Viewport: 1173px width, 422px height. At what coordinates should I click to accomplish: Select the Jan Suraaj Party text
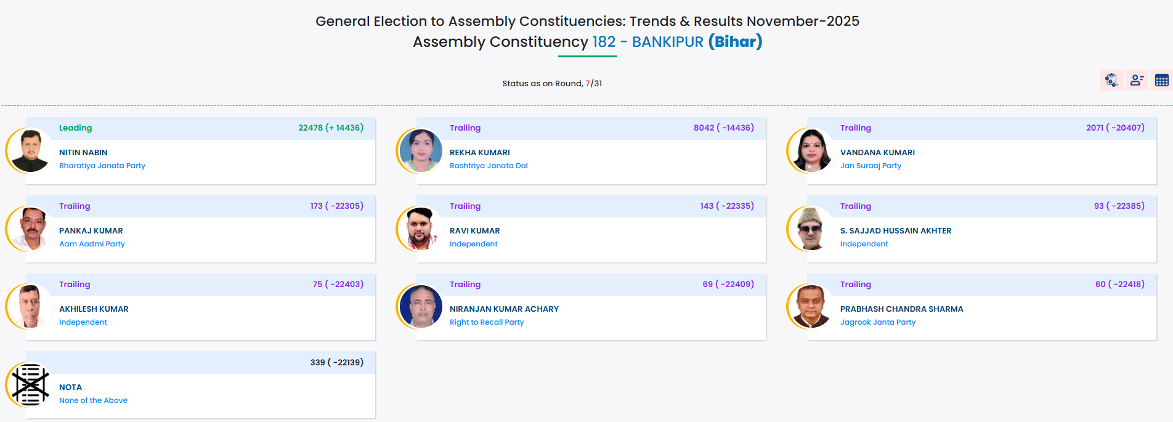(871, 166)
